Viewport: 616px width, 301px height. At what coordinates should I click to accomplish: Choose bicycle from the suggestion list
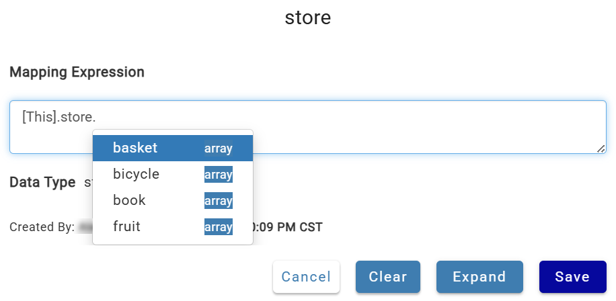tap(172, 174)
